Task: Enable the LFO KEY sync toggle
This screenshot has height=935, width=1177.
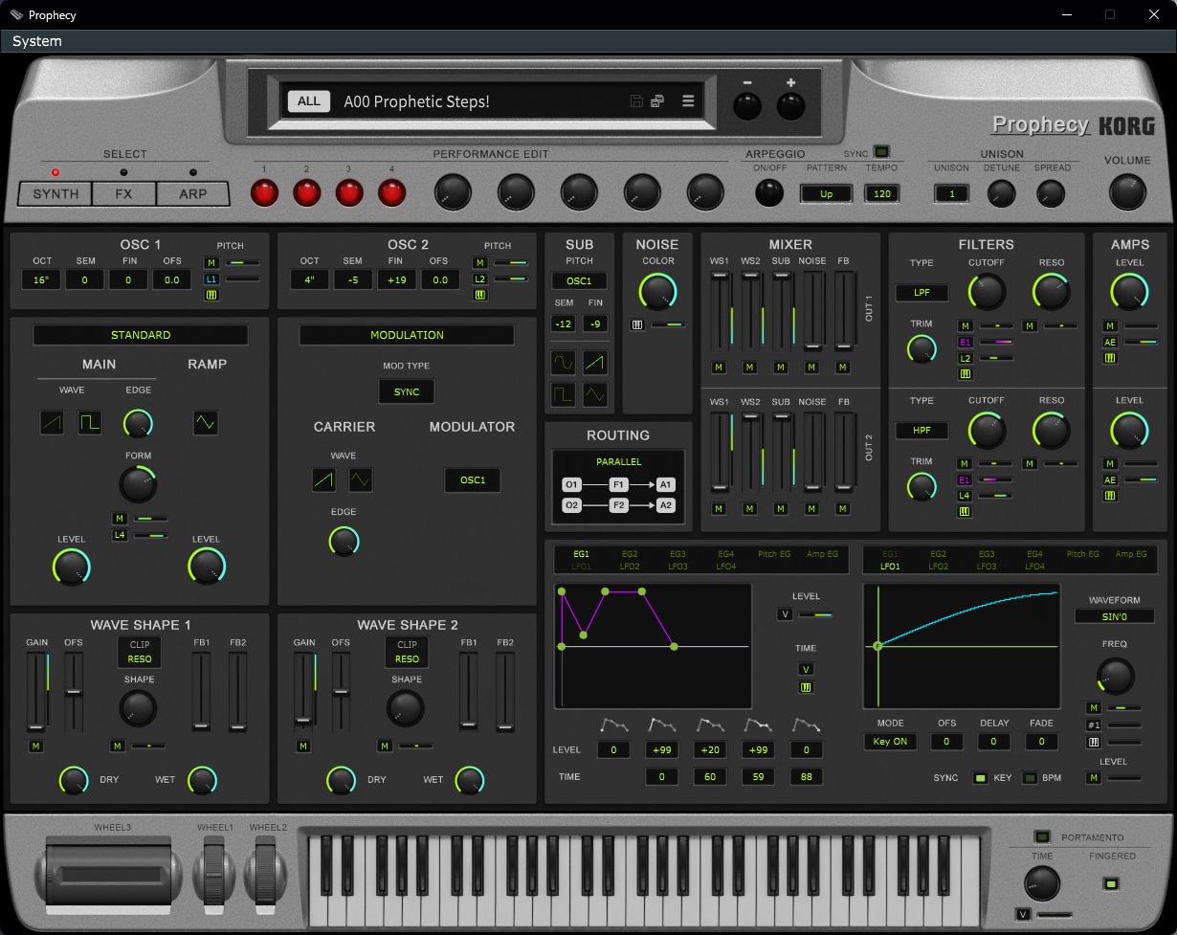Action: pyautogui.click(x=980, y=778)
